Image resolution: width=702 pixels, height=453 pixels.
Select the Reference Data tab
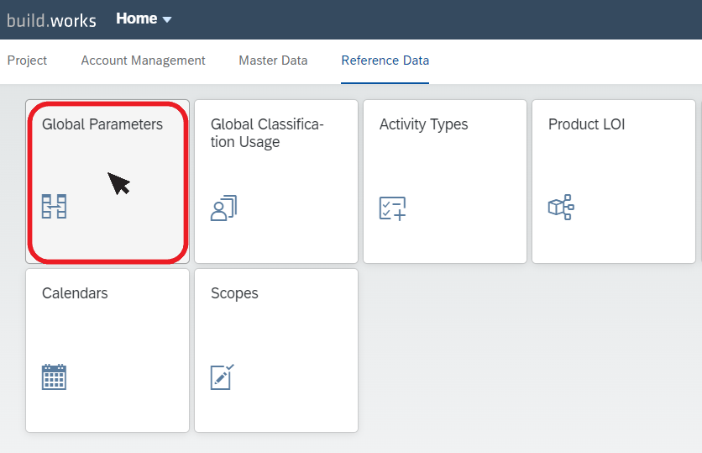coord(385,61)
